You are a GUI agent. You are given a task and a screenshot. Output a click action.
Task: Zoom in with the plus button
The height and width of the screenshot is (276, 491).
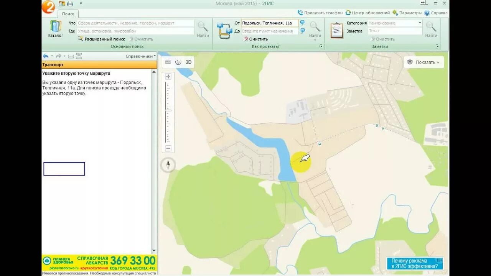pyautogui.click(x=168, y=76)
